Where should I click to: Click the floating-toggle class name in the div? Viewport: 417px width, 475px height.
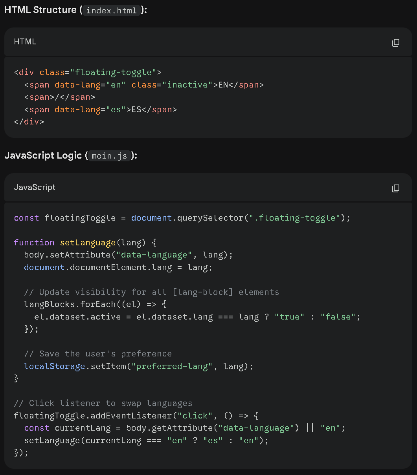coord(114,72)
